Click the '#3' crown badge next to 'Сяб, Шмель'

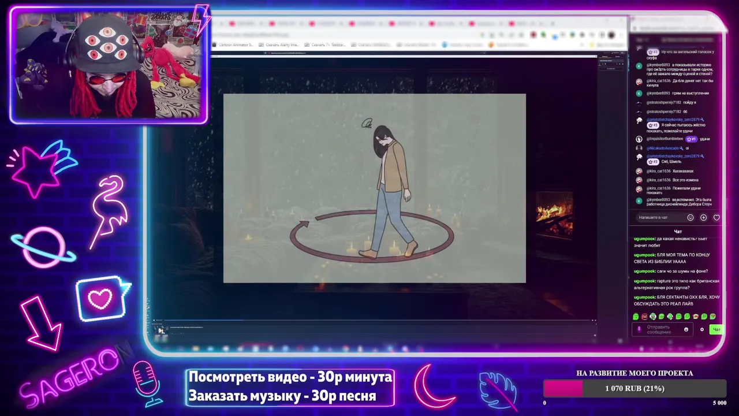[653, 162]
